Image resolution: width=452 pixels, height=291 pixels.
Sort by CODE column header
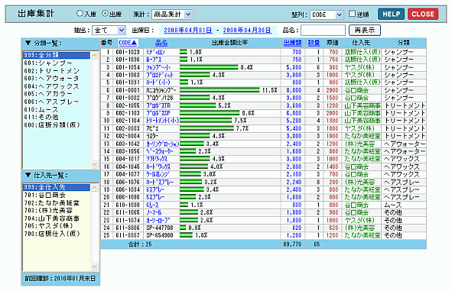tap(128, 43)
